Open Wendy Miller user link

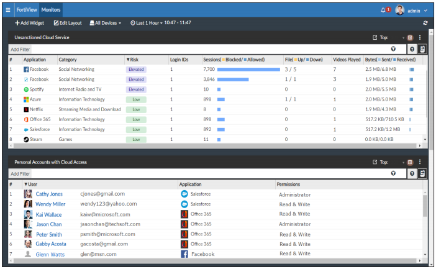coord(50,204)
